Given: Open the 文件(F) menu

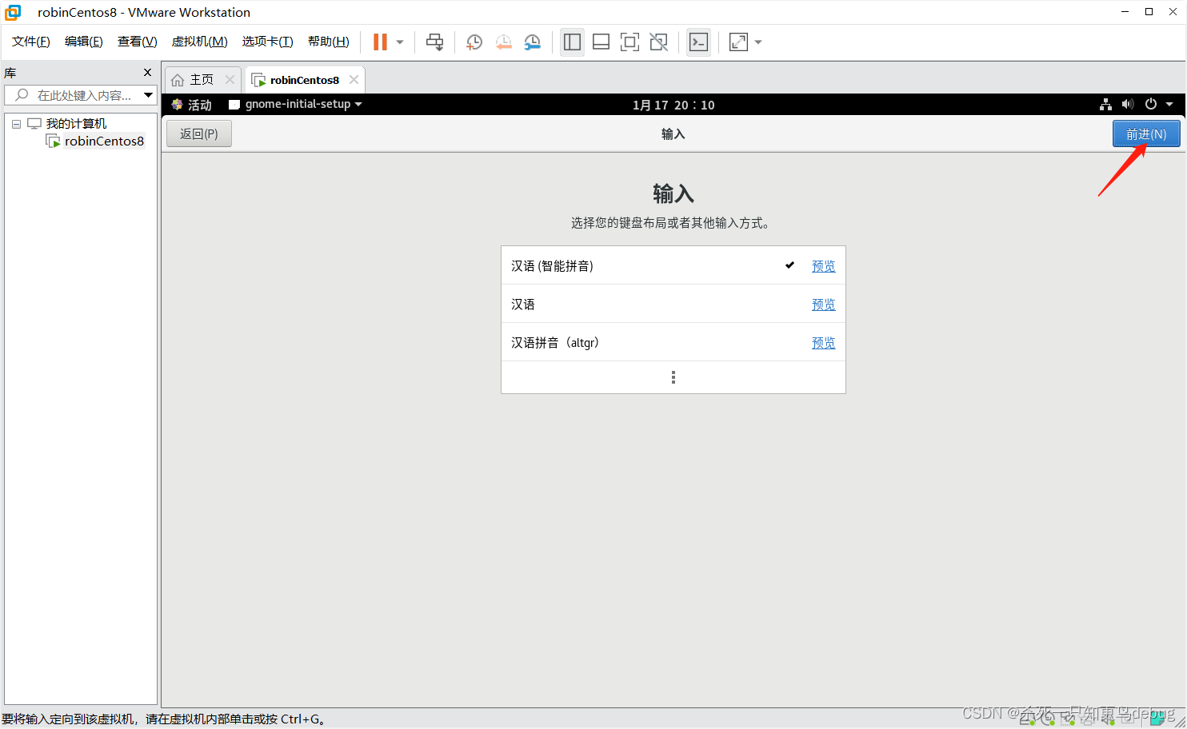Looking at the screenshot, I should [31, 42].
